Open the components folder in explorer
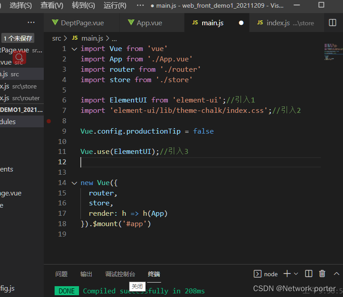Image resolution: width=343 pixels, height=297 pixels. 22,169
